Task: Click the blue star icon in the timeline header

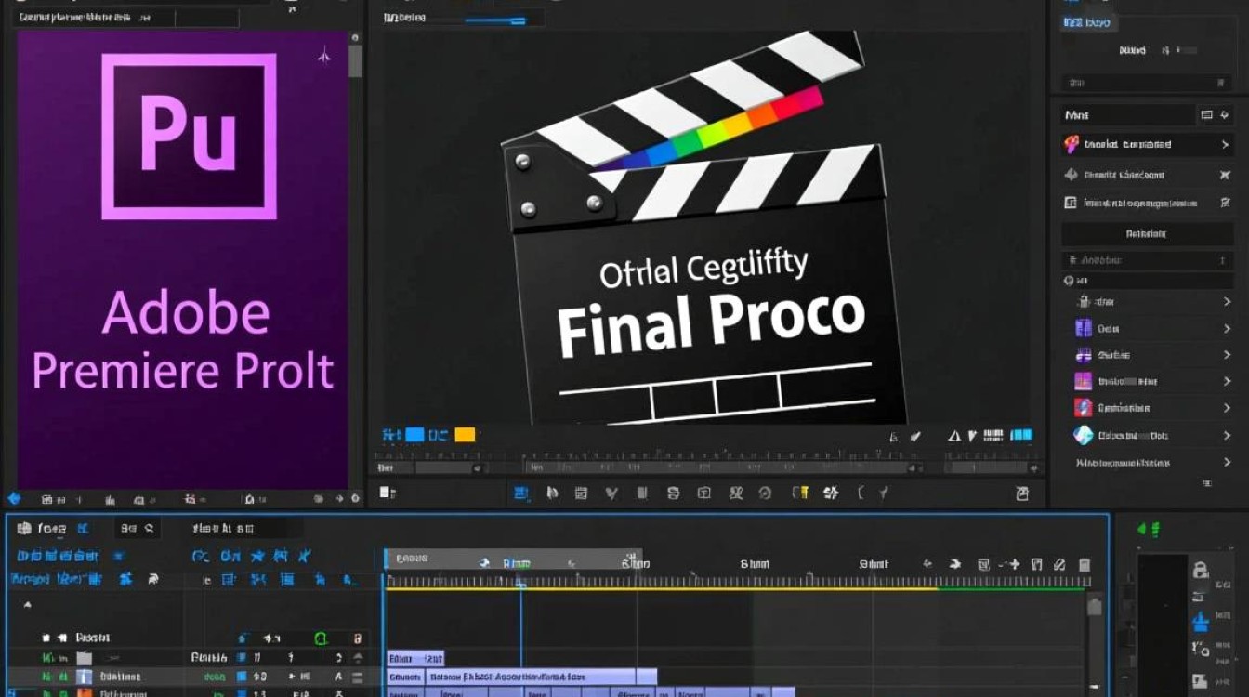Action: point(257,556)
